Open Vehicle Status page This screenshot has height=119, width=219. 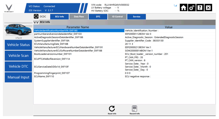click(x=18, y=45)
